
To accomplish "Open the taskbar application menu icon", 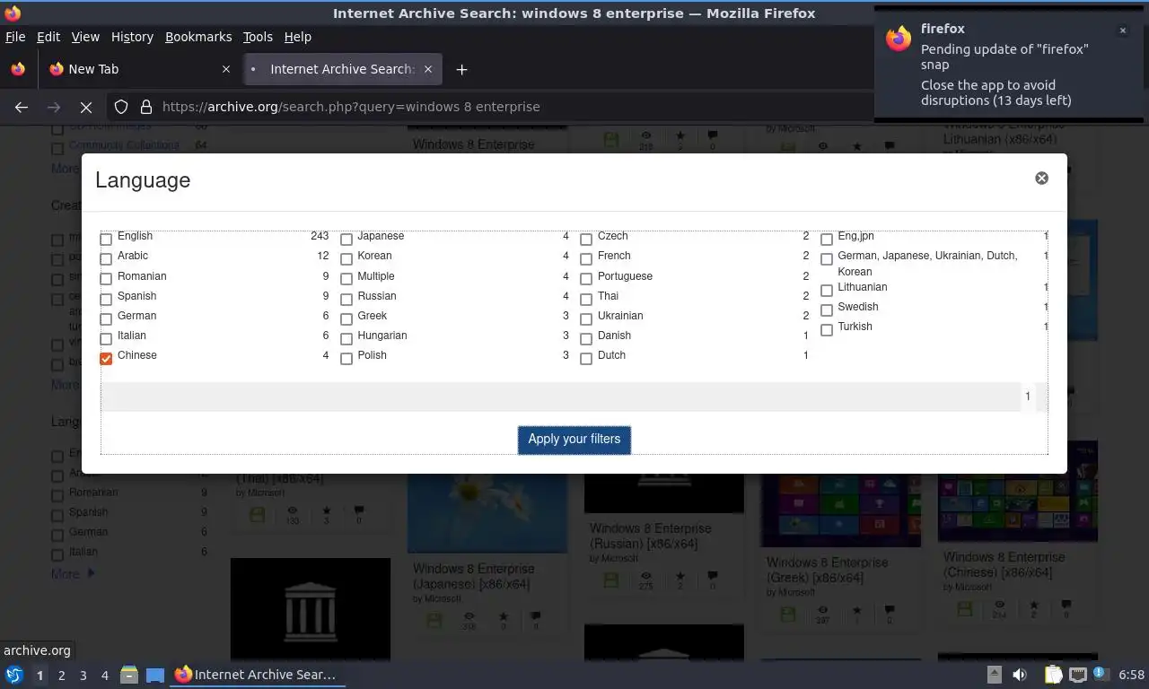I will tap(14, 675).
